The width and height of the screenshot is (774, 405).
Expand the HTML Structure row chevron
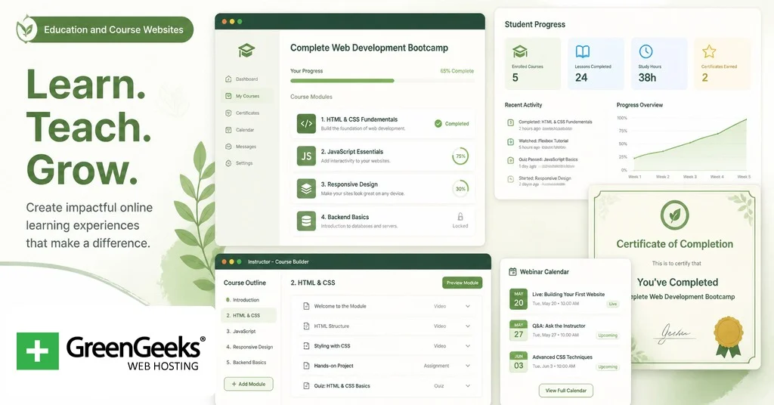pos(467,326)
